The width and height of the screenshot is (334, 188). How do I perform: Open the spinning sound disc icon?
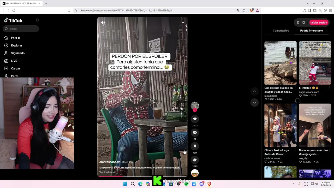pos(195,173)
